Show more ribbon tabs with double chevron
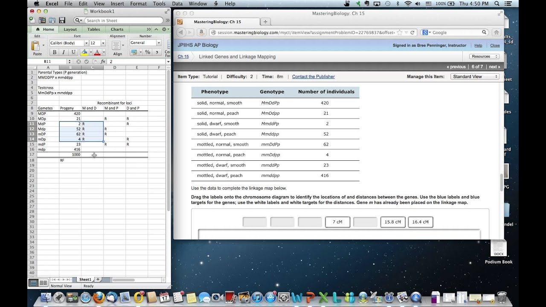 [149, 29]
